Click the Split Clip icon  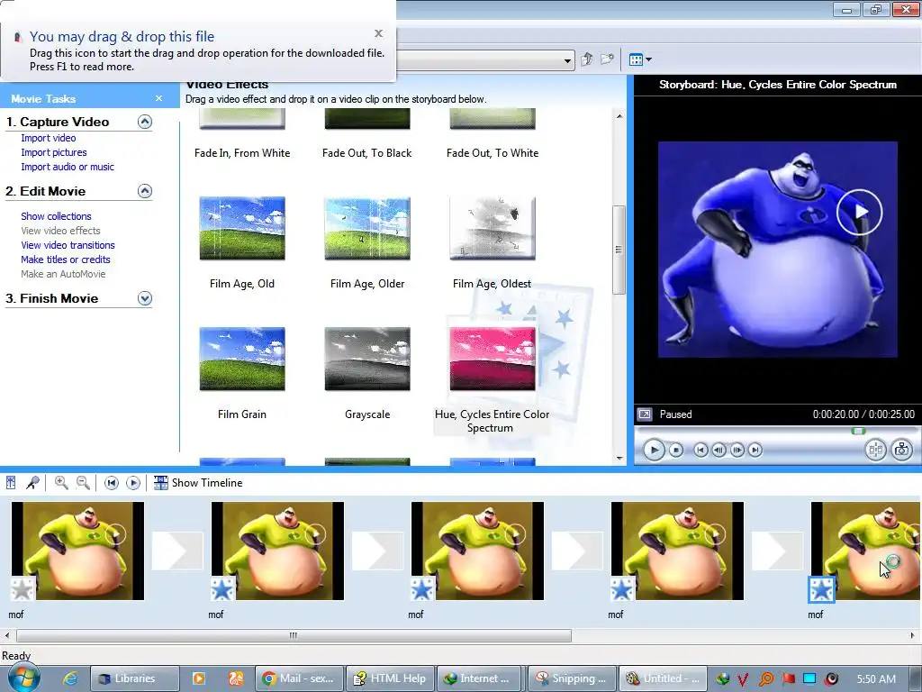[875, 451]
